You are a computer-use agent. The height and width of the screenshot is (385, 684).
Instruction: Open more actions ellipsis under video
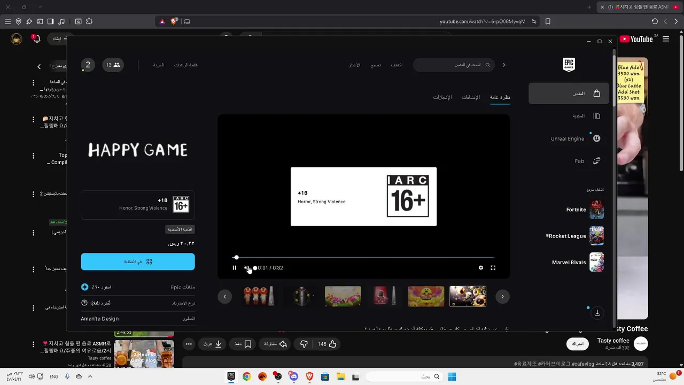189,344
